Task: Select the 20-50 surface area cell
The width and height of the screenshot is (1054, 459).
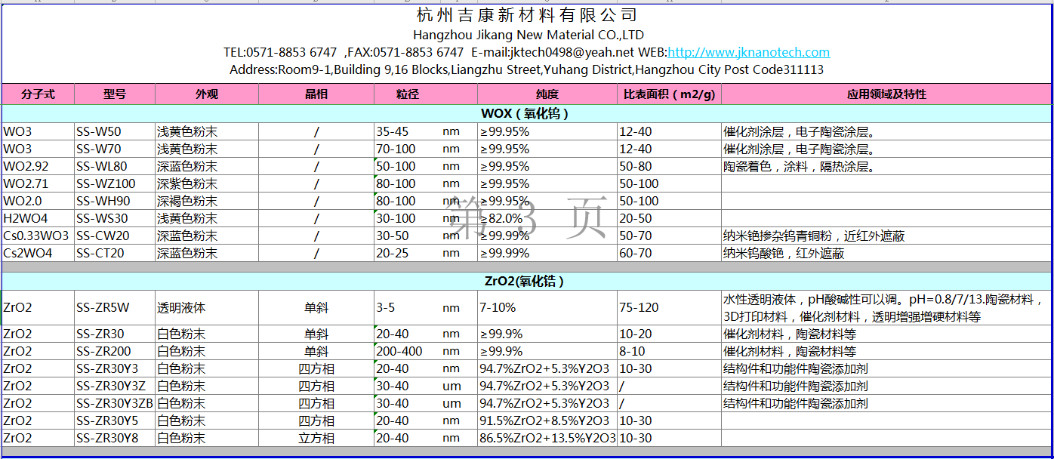Action: tap(669, 218)
